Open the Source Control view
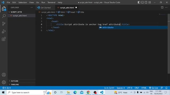 point(4,23)
